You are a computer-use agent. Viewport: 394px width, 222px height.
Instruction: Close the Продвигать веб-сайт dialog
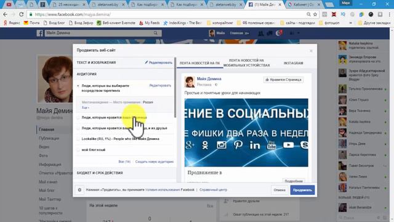pyautogui.click(x=311, y=51)
